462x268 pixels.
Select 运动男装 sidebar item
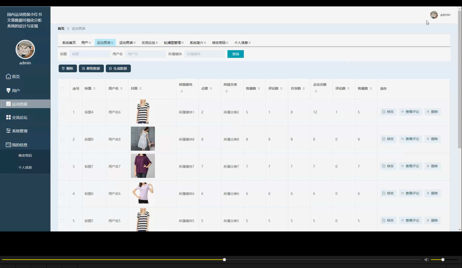(x=25, y=104)
